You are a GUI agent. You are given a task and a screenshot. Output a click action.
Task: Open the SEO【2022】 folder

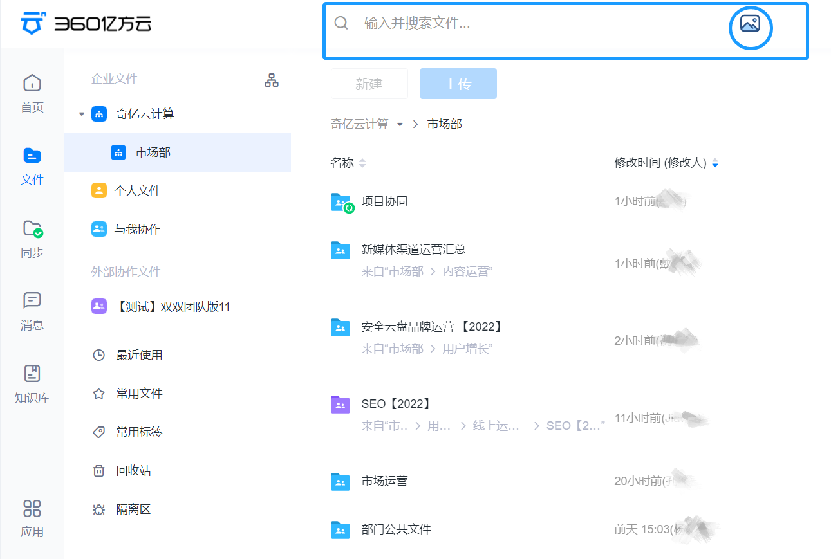pyautogui.click(x=397, y=403)
